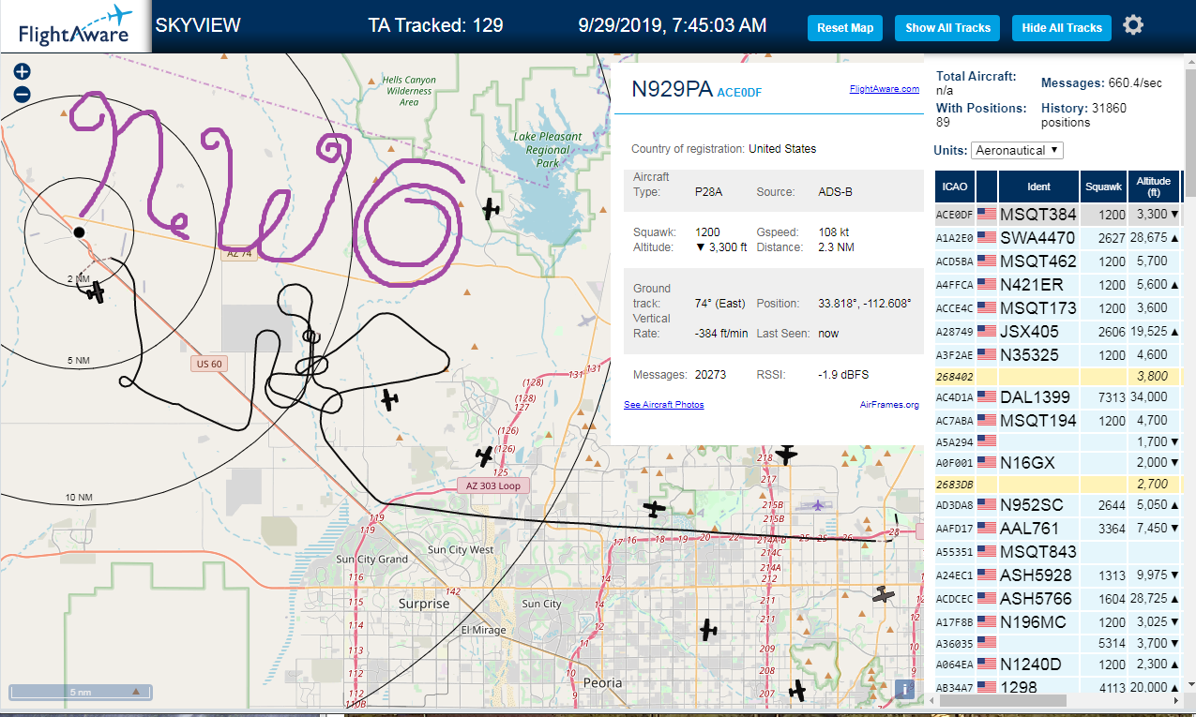Viewport: 1196px width, 717px height.
Task: Select the 2683DB aircraft row
Action: pyautogui.click(x=1057, y=485)
